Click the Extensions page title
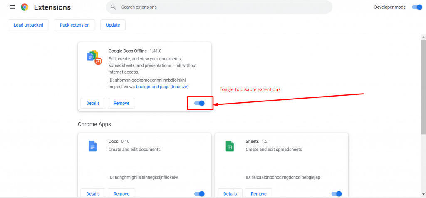This screenshot has height=198, width=426. click(52, 7)
